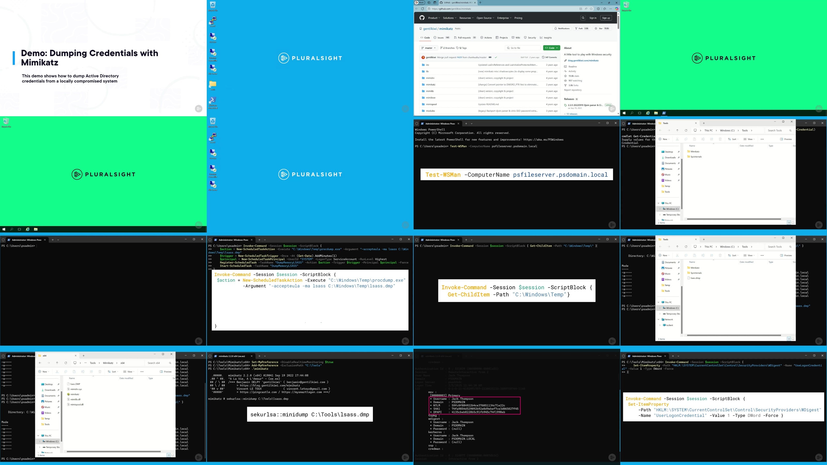The width and height of the screenshot is (827, 465).
Task: Open Edge's Settings and more ellipsis
Action: (x=611, y=9)
